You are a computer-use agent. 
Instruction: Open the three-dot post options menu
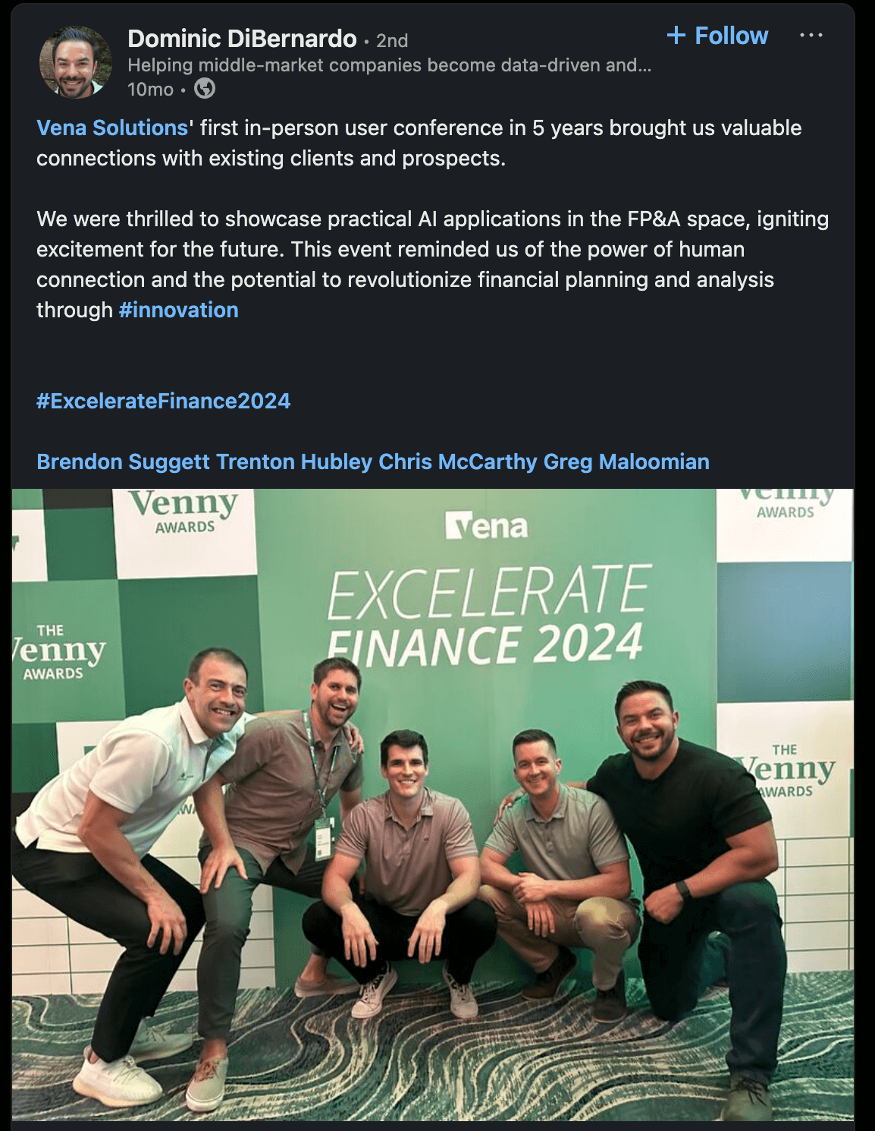pyautogui.click(x=811, y=36)
